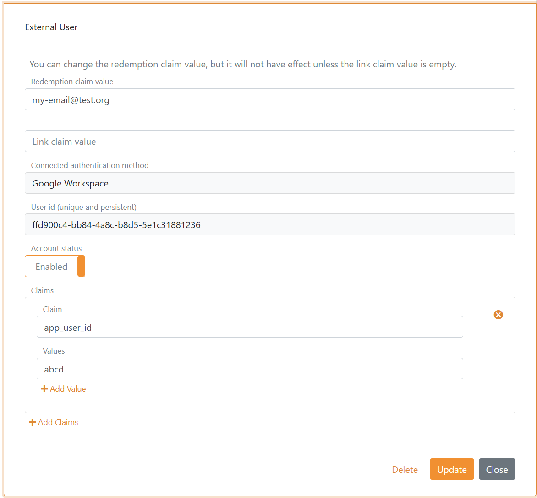Click the Values field containing abcd

tap(250, 368)
